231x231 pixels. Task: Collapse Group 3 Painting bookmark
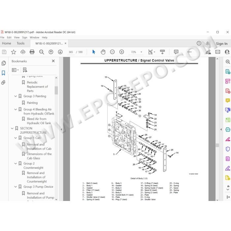(16, 96)
